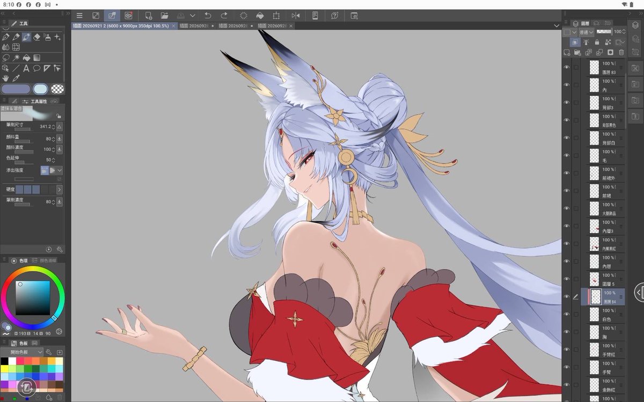Click the clear layer dotted-circle icon
644x402 pixels.
point(243,16)
